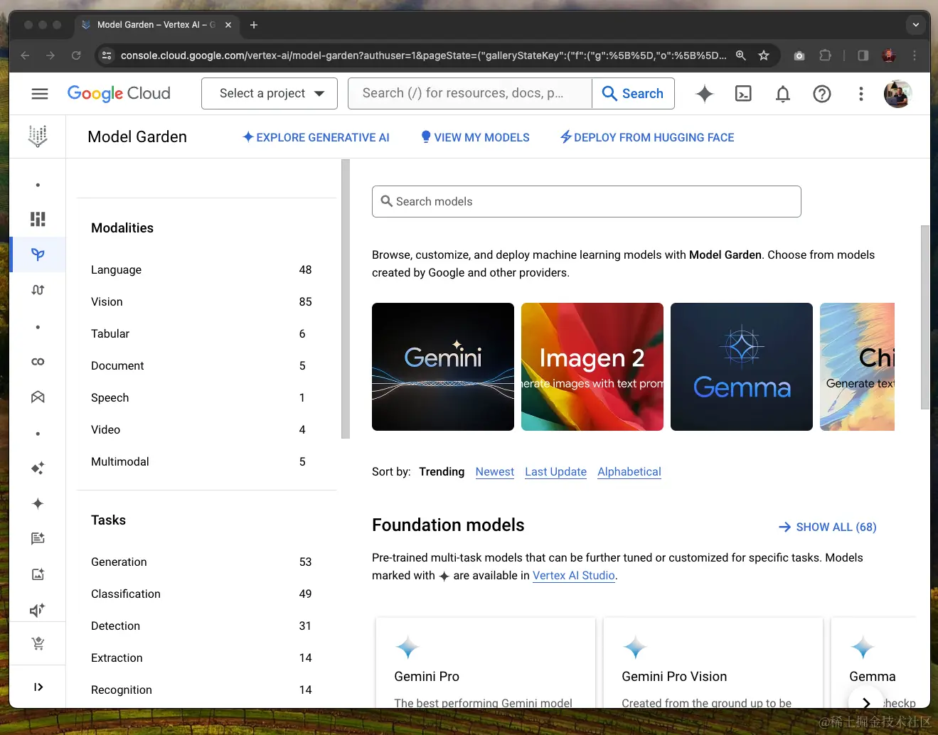This screenshot has height=735, width=938.
Task: Click the blue Search button
Action: pos(633,93)
